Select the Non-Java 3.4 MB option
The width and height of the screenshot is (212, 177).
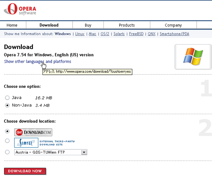click(x=7, y=105)
